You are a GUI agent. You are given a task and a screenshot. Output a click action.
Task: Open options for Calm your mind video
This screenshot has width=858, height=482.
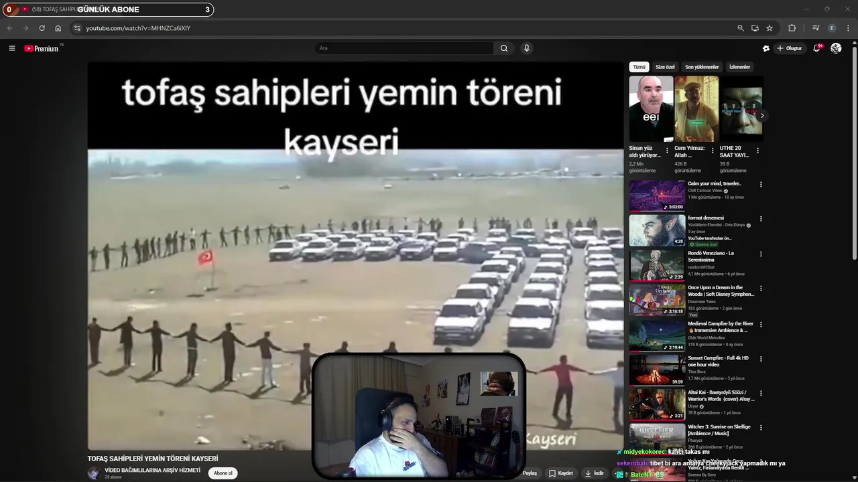pos(761,185)
